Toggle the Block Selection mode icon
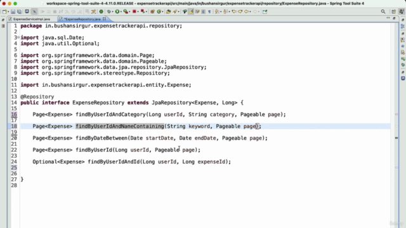 [x=204, y=11]
